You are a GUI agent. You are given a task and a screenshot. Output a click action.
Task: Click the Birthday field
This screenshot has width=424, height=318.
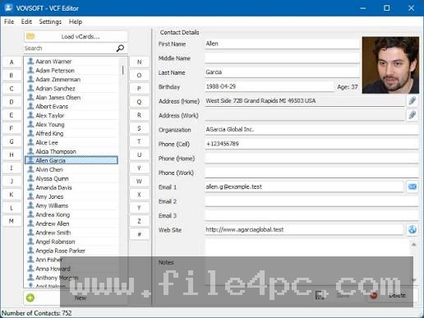click(x=269, y=86)
